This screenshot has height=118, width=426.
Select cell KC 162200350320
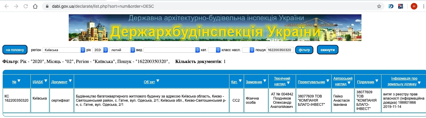coord(16,100)
